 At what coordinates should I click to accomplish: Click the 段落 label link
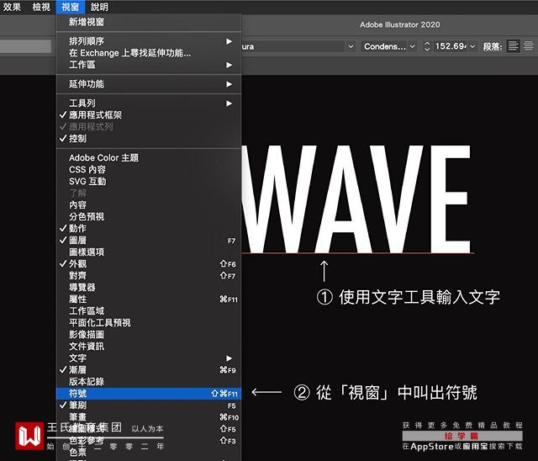[493, 46]
